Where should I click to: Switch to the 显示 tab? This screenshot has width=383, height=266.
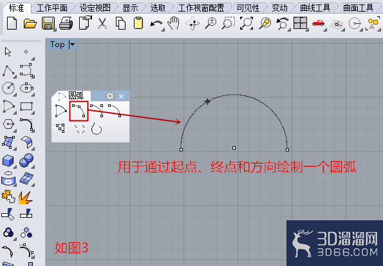(130, 8)
